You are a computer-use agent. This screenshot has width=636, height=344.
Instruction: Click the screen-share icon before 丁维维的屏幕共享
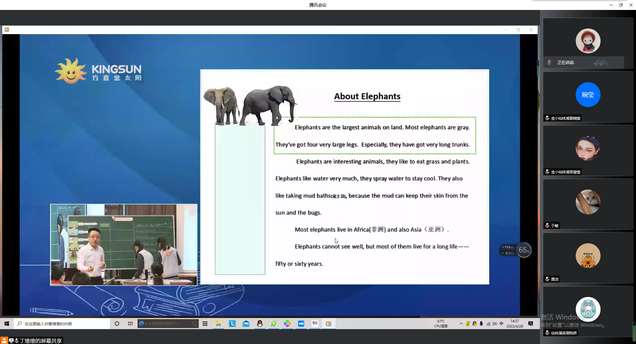click(x=11, y=340)
